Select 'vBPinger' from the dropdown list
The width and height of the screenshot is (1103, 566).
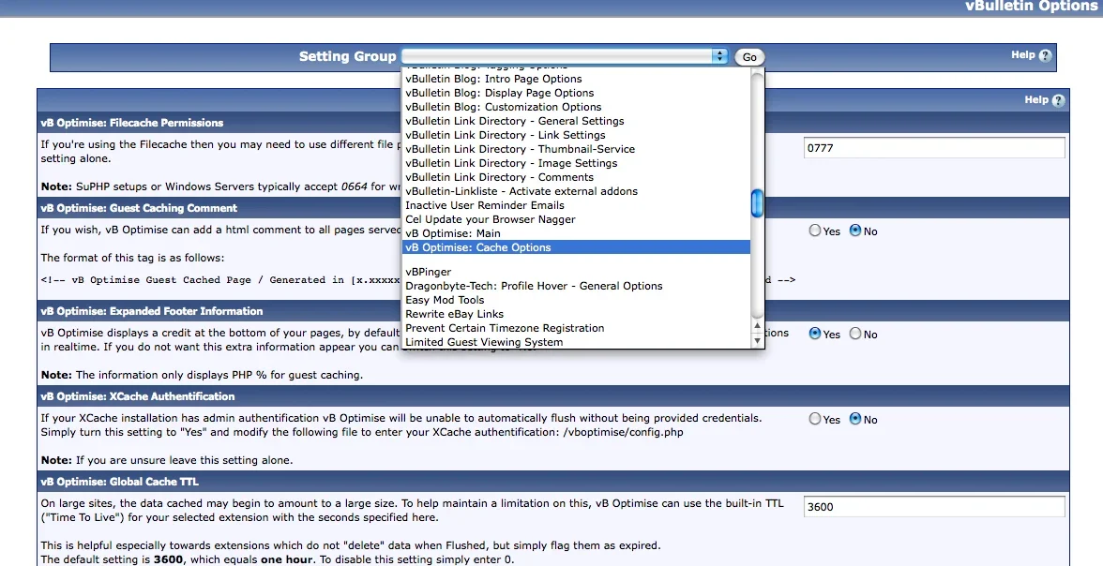429,272
